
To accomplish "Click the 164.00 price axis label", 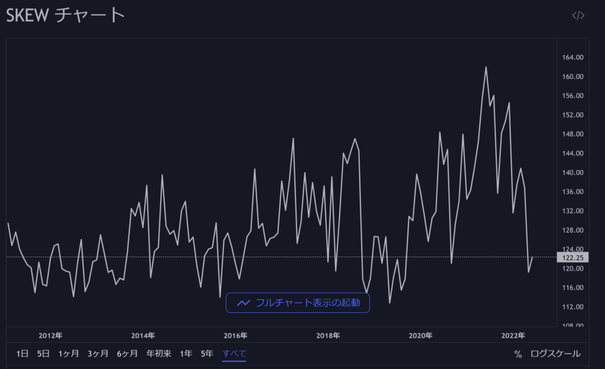I will pos(572,57).
